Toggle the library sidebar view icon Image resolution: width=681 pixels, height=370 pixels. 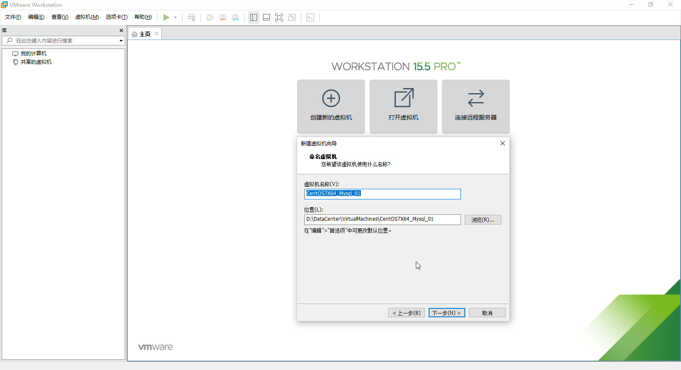click(x=254, y=17)
